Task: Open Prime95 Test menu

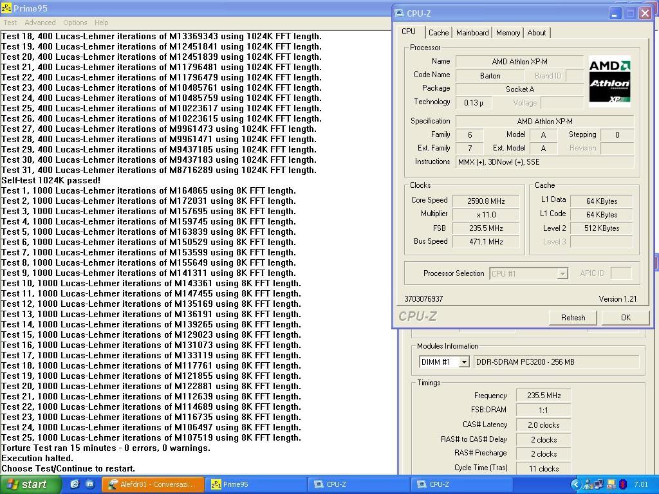Action: pyautogui.click(x=10, y=23)
